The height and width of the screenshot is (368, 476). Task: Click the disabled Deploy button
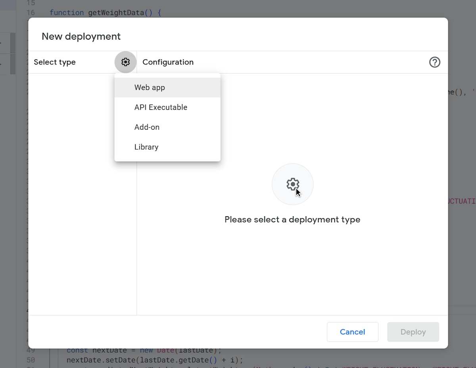click(413, 332)
